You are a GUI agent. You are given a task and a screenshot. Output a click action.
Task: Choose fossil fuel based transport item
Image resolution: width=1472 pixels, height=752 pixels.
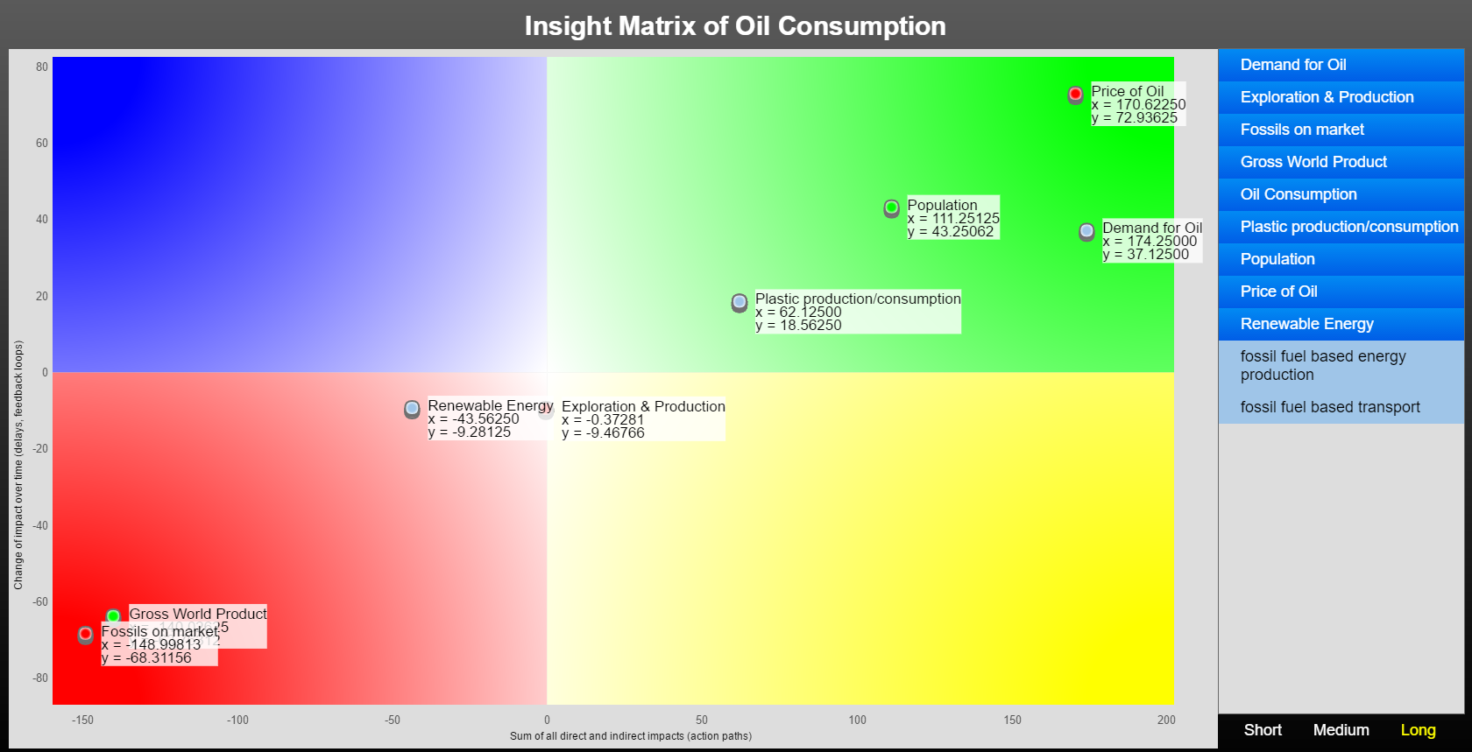[x=1341, y=407]
